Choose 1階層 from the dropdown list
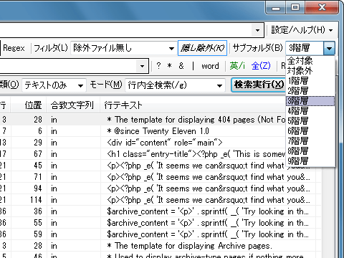Viewport: 344px width, 258px height. coord(310,81)
